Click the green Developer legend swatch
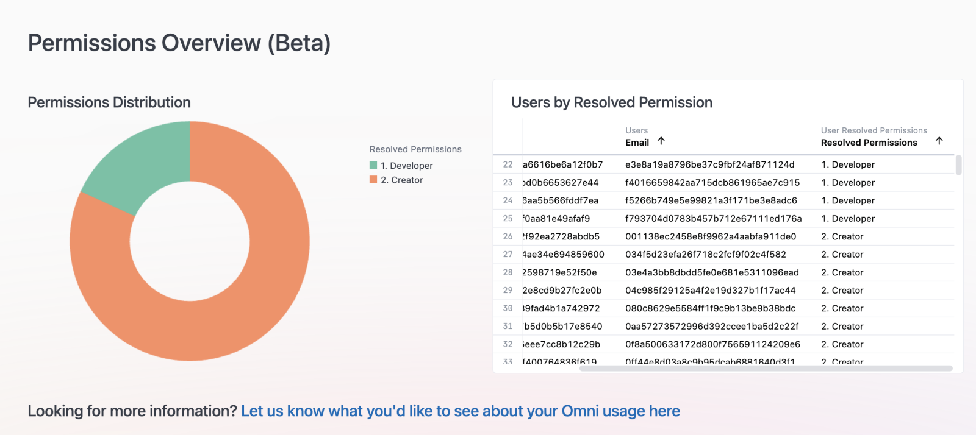The image size is (976, 435). (373, 165)
